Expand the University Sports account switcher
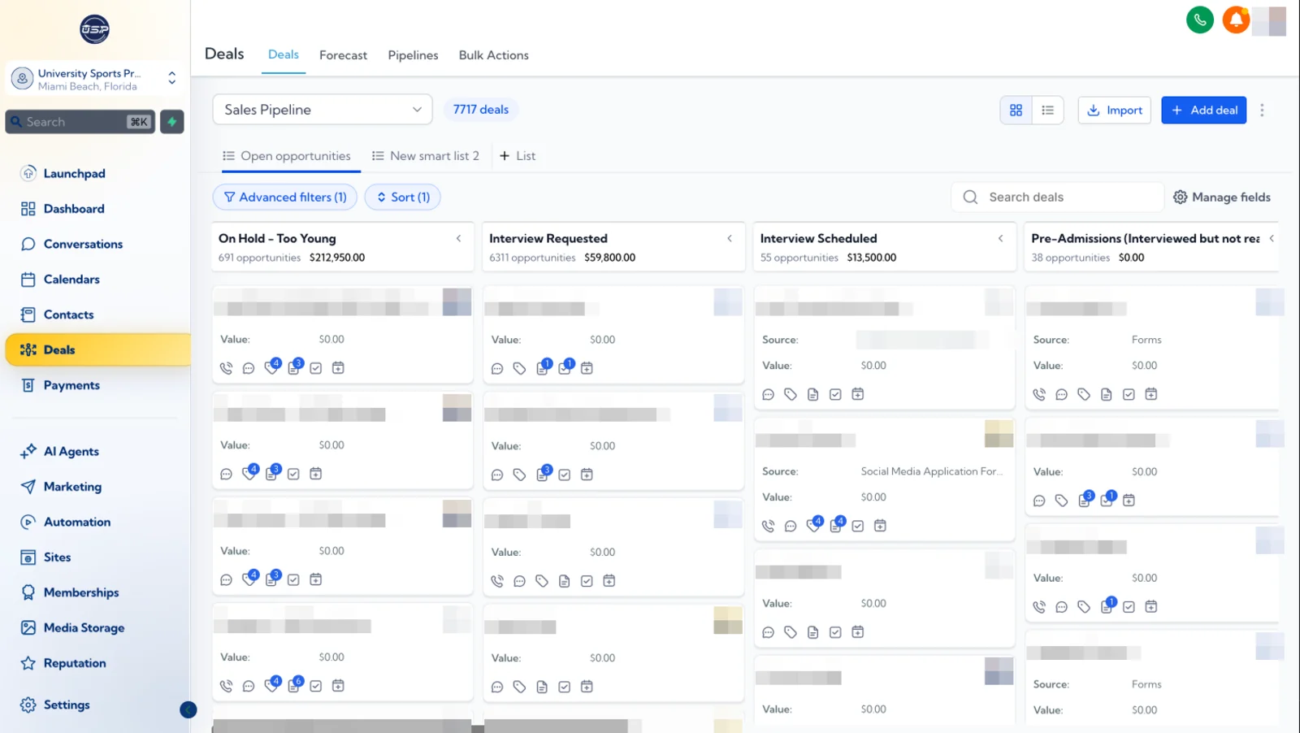1300x733 pixels. coord(95,79)
